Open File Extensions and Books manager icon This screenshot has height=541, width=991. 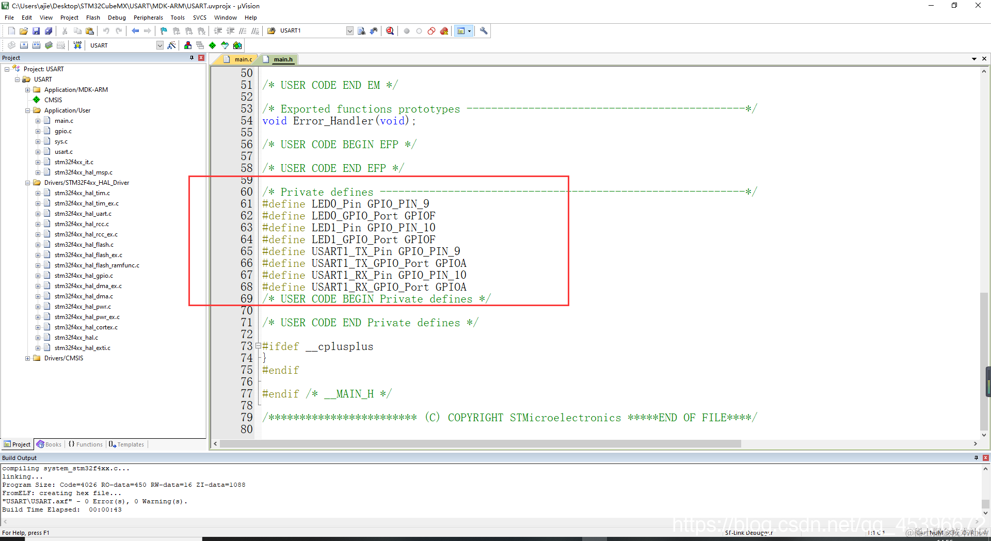[188, 45]
